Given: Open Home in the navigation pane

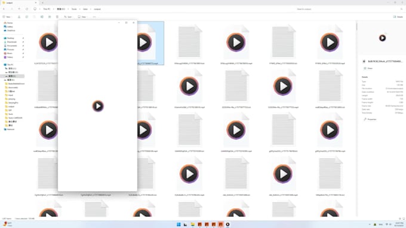Looking at the screenshot, I should [8, 23].
